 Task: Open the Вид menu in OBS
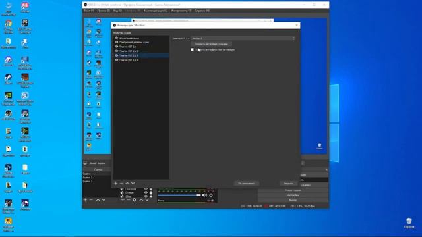click(x=117, y=11)
